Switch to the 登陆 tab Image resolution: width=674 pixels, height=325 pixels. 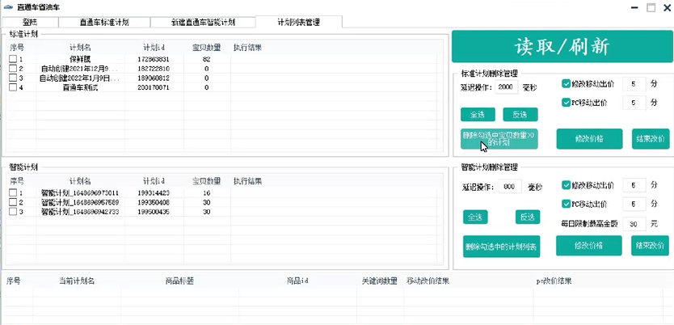coord(32,22)
